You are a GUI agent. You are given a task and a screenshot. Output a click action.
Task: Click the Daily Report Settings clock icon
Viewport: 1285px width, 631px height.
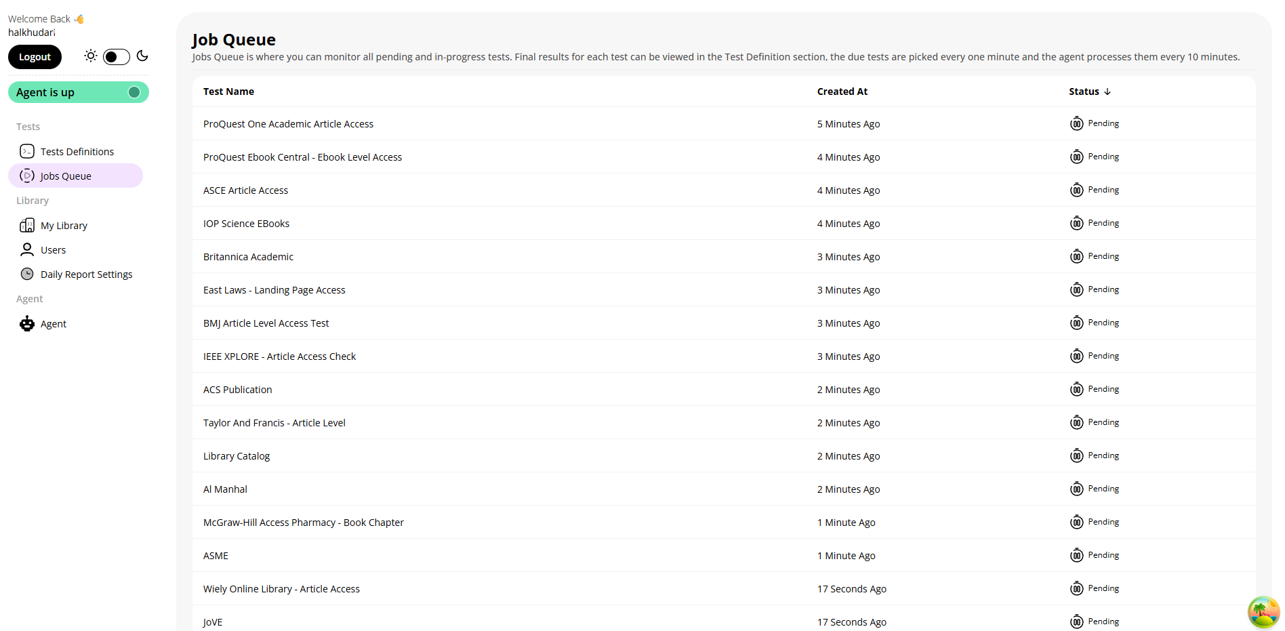(x=27, y=274)
